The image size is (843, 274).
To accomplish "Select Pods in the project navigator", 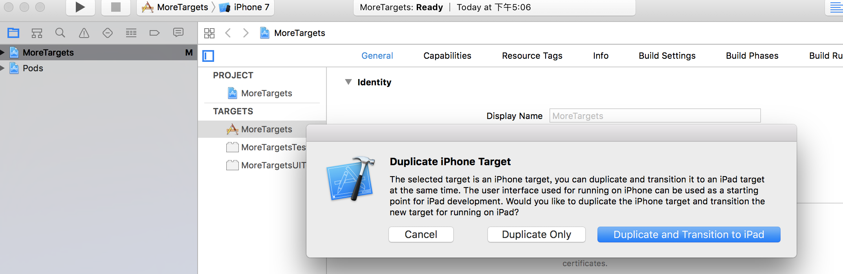I will click(x=99, y=68).
